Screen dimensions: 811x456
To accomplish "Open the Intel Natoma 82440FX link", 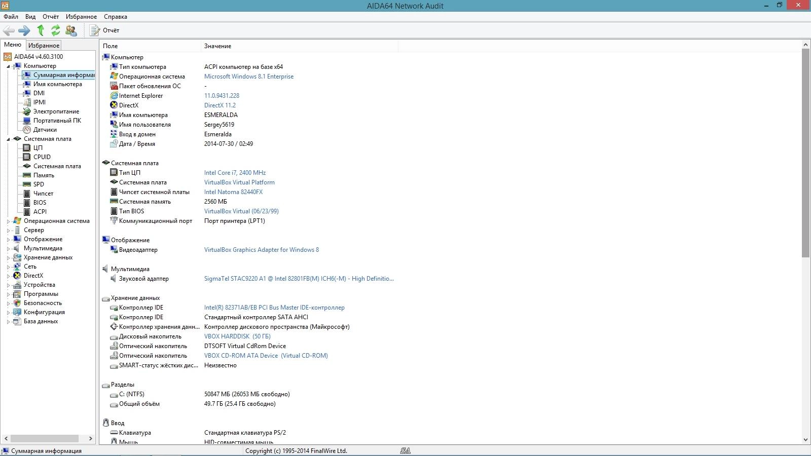I will coord(233,192).
